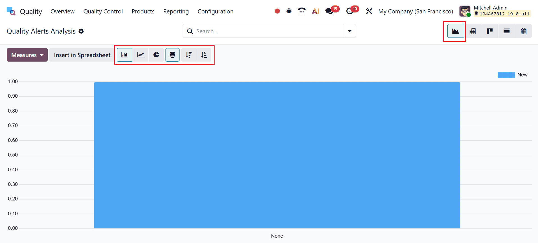Expand the Measures dropdown
Image resolution: width=538 pixels, height=243 pixels.
point(27,55)
